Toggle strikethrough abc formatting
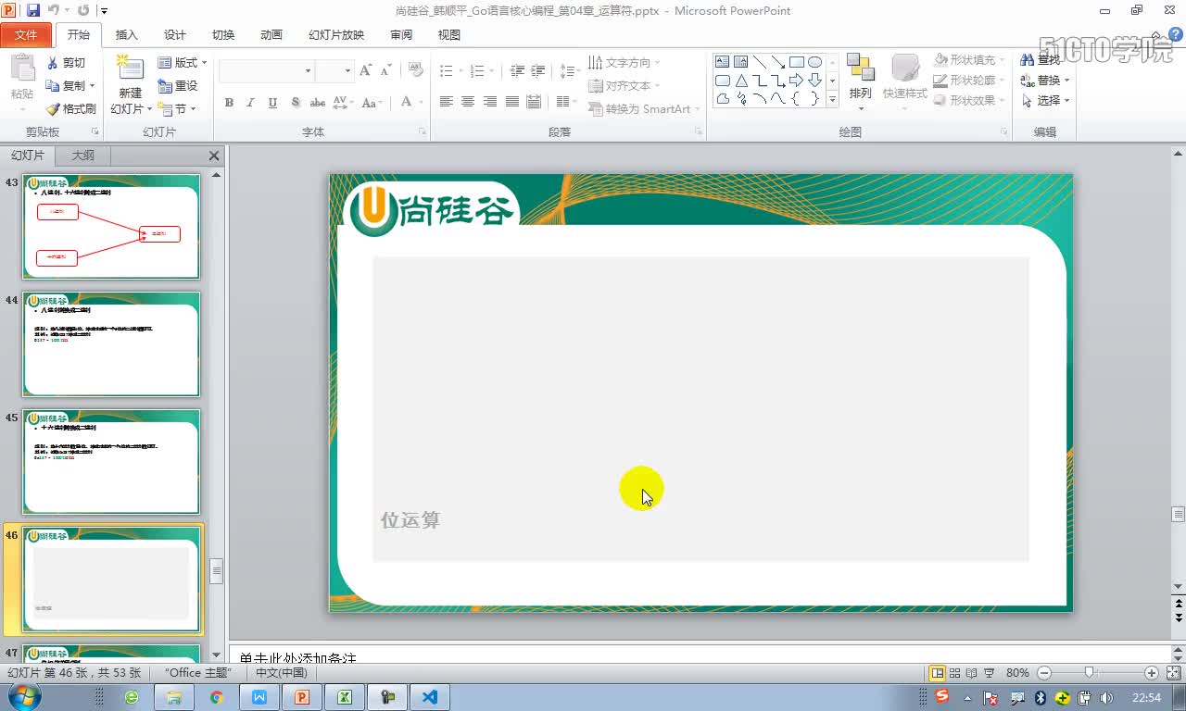 click(318, 102)
